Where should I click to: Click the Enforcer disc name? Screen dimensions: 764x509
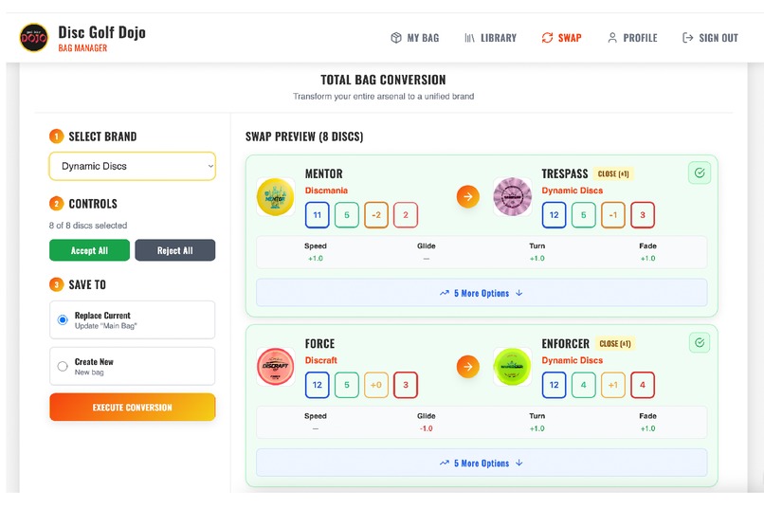point(565,344)
